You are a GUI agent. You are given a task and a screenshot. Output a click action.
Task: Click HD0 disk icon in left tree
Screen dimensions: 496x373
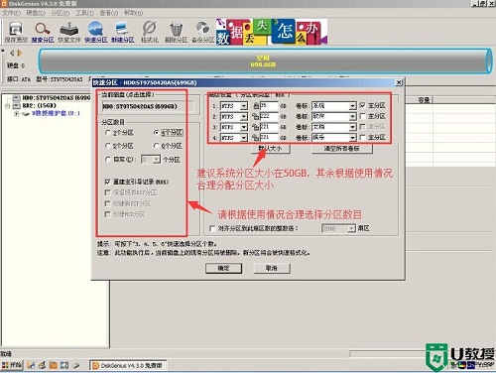coord(17,98)
